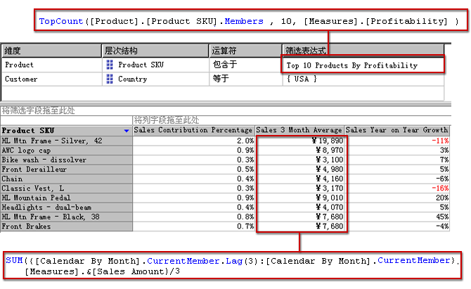Image resolution: width=471 pixels, height=289 pixels.
Task: Select the Classic Vest, L row
Action: pos(66,188)
